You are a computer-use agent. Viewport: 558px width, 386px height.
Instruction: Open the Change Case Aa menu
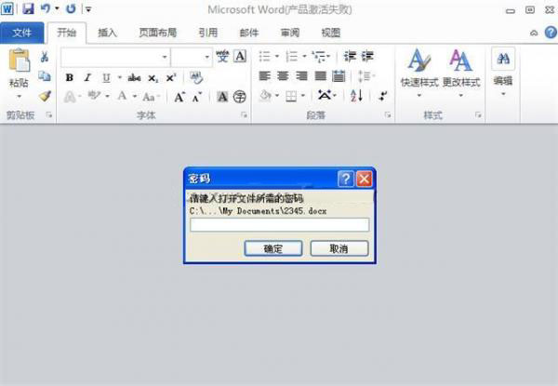point(150,97)
